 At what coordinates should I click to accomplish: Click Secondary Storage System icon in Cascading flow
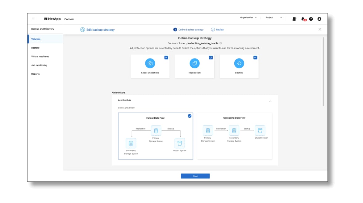[234, 130]
